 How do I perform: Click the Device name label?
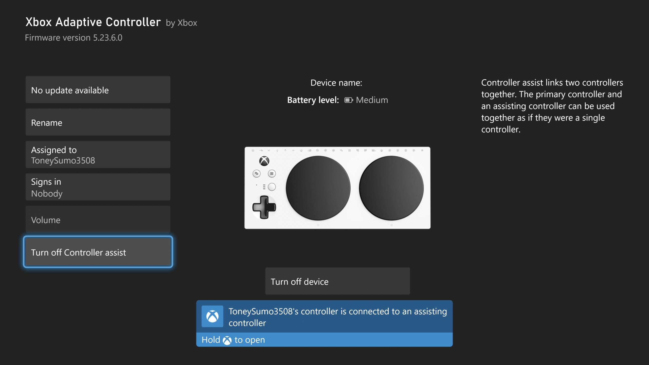pos(336,83)
